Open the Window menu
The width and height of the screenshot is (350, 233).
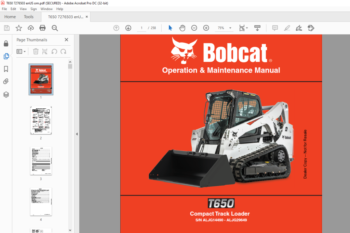pos(46,9)
